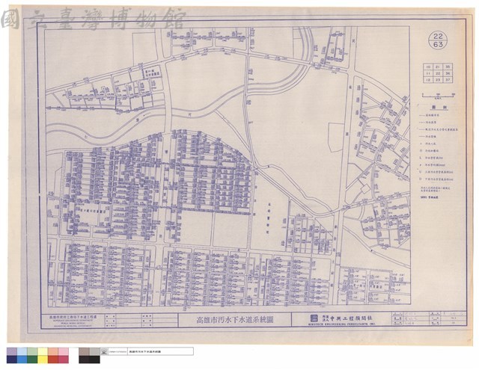Click the map title 高雄市污水下水道系統圖
Viewport: 479px width, 370px height.
[234, 320]
